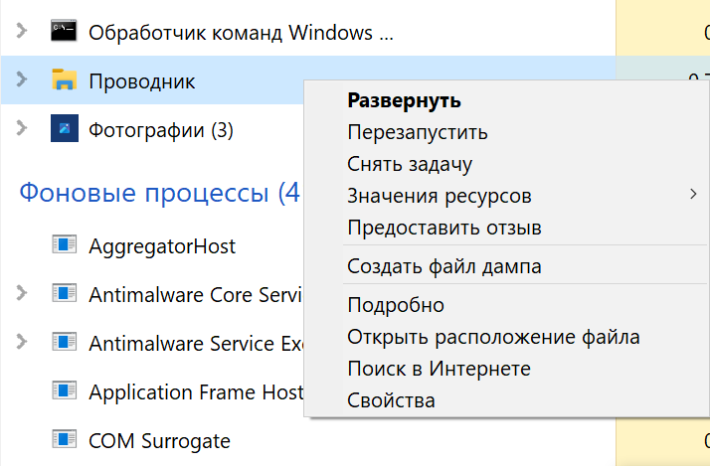710x466 pixels.
Task: Click the Command Prompt process icon
Action: coord(65,32)
